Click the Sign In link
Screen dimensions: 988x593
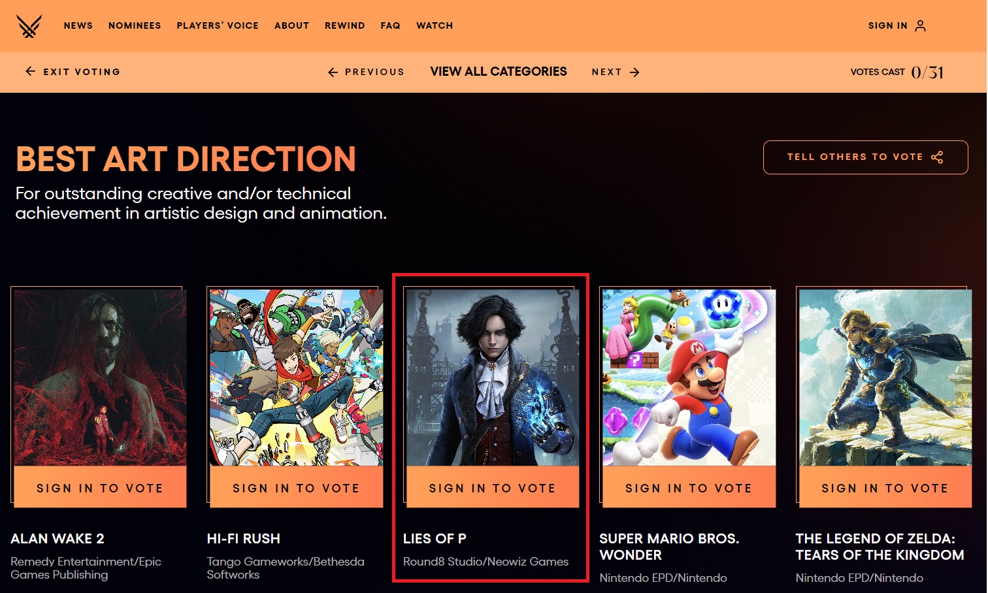(x=887, y=25)
